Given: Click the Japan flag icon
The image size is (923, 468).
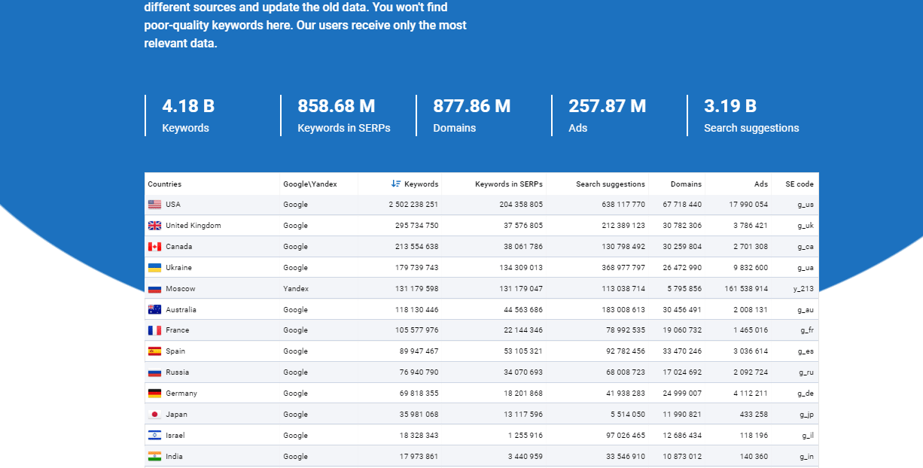Looking at the screenshot, I should pos(154,415).
